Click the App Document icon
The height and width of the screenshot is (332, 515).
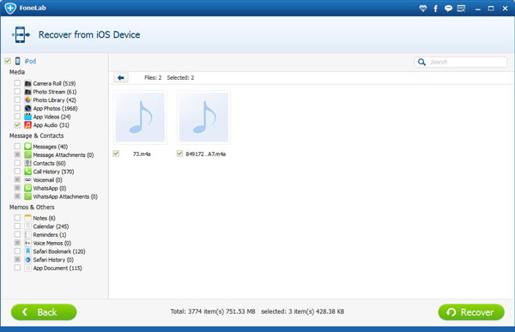point(28,268)
